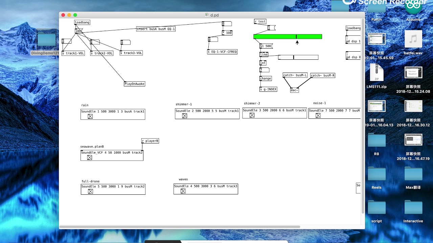
Task: Click the 'insert busA busM EQ-1' message box
Action: pyautogui.click(x=156, y=29)
